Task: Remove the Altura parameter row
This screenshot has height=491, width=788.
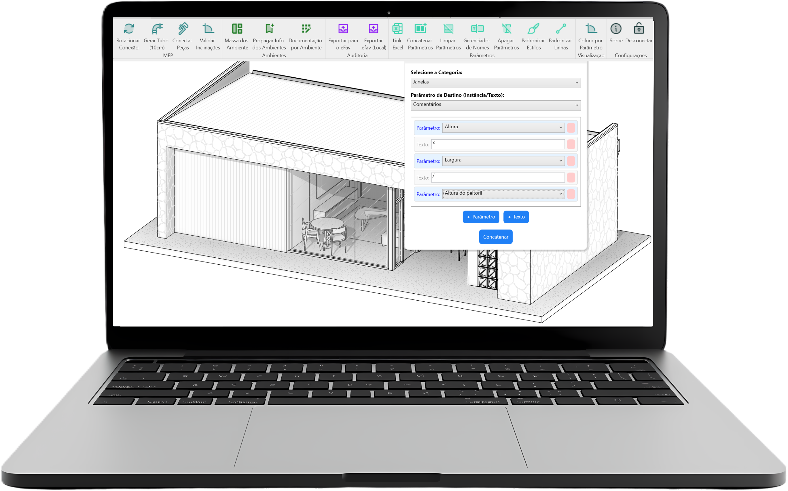Action: (571, 128)
